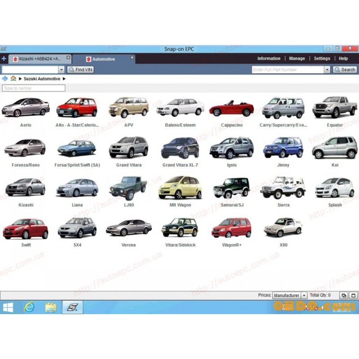Select the X90 car image
The height and width of the screenshot is (359, 359).
click(283, 228)
